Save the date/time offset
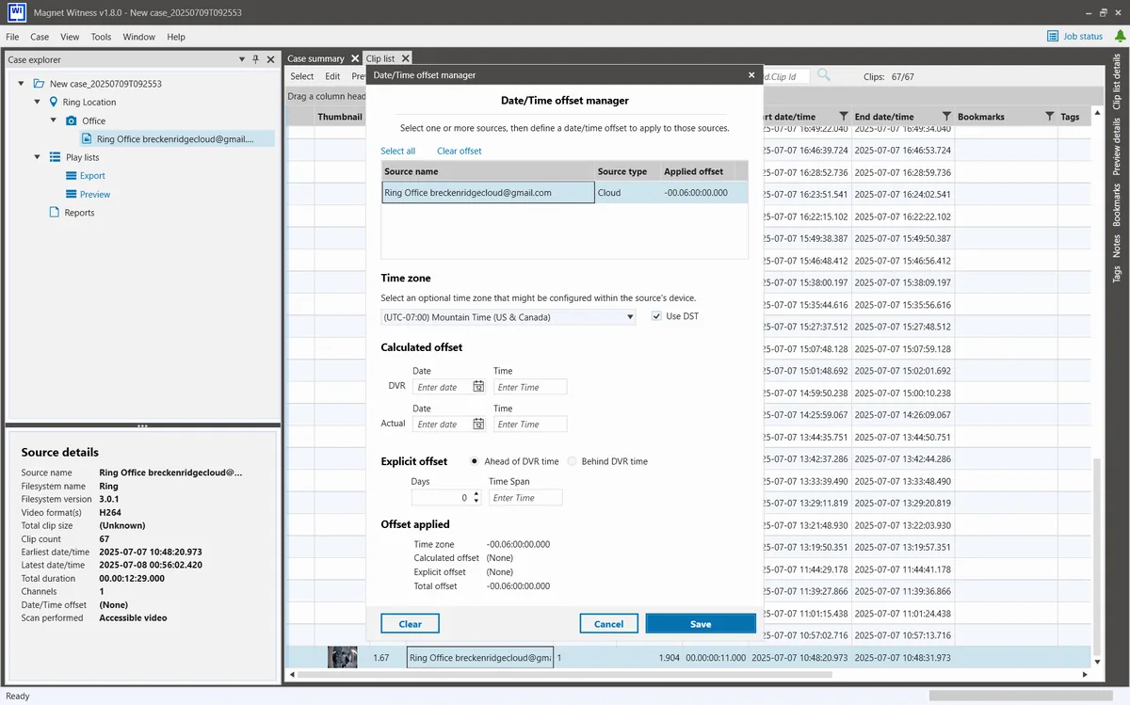 701,623
